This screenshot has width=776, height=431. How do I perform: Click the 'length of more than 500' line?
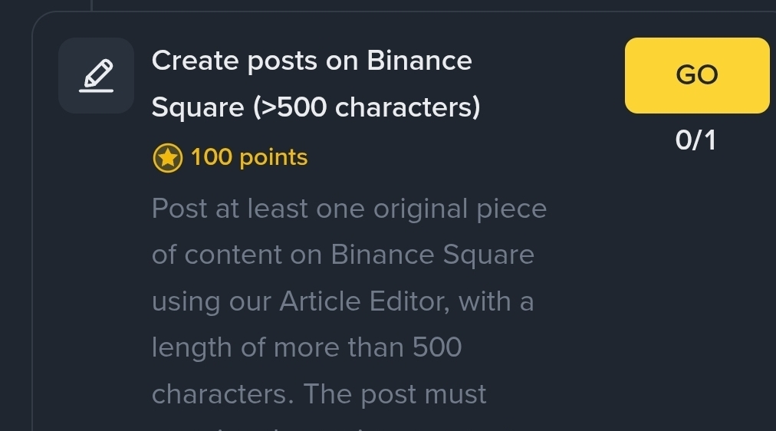coord(307,347)
